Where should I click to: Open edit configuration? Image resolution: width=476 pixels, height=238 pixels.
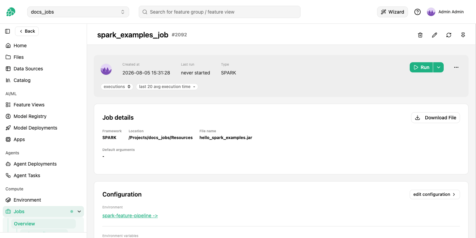click(x=435, y=194)
